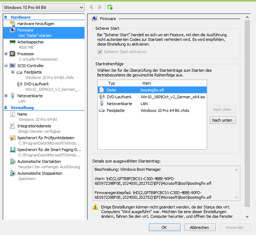Collapse the Hardware section
Viewport: 256px width, 235px height.
click(x=6, y=17)
